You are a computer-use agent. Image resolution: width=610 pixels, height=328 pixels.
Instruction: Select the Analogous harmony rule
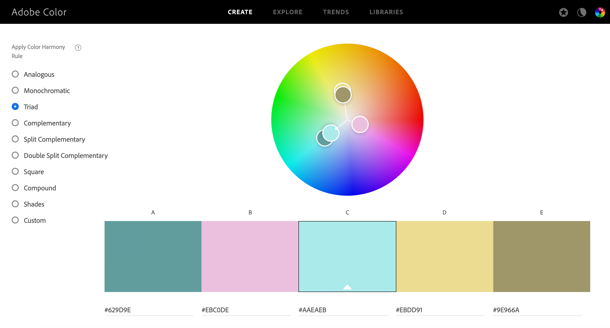click(x=15, y=74)
